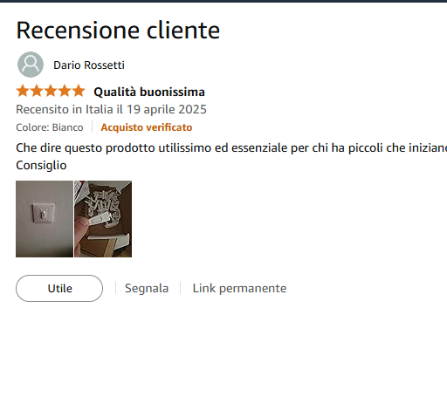Click the 'Acquisto verificato' label
447x397 pixels.
(x=147, y=127)
